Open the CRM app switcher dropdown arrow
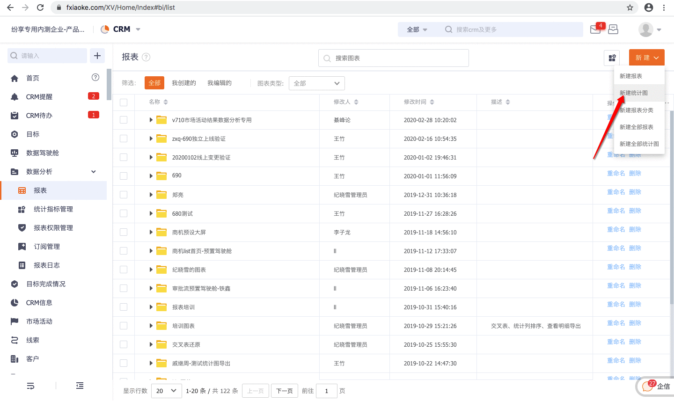This screenshot has height=401, width=674. click(x=138, y=29)
